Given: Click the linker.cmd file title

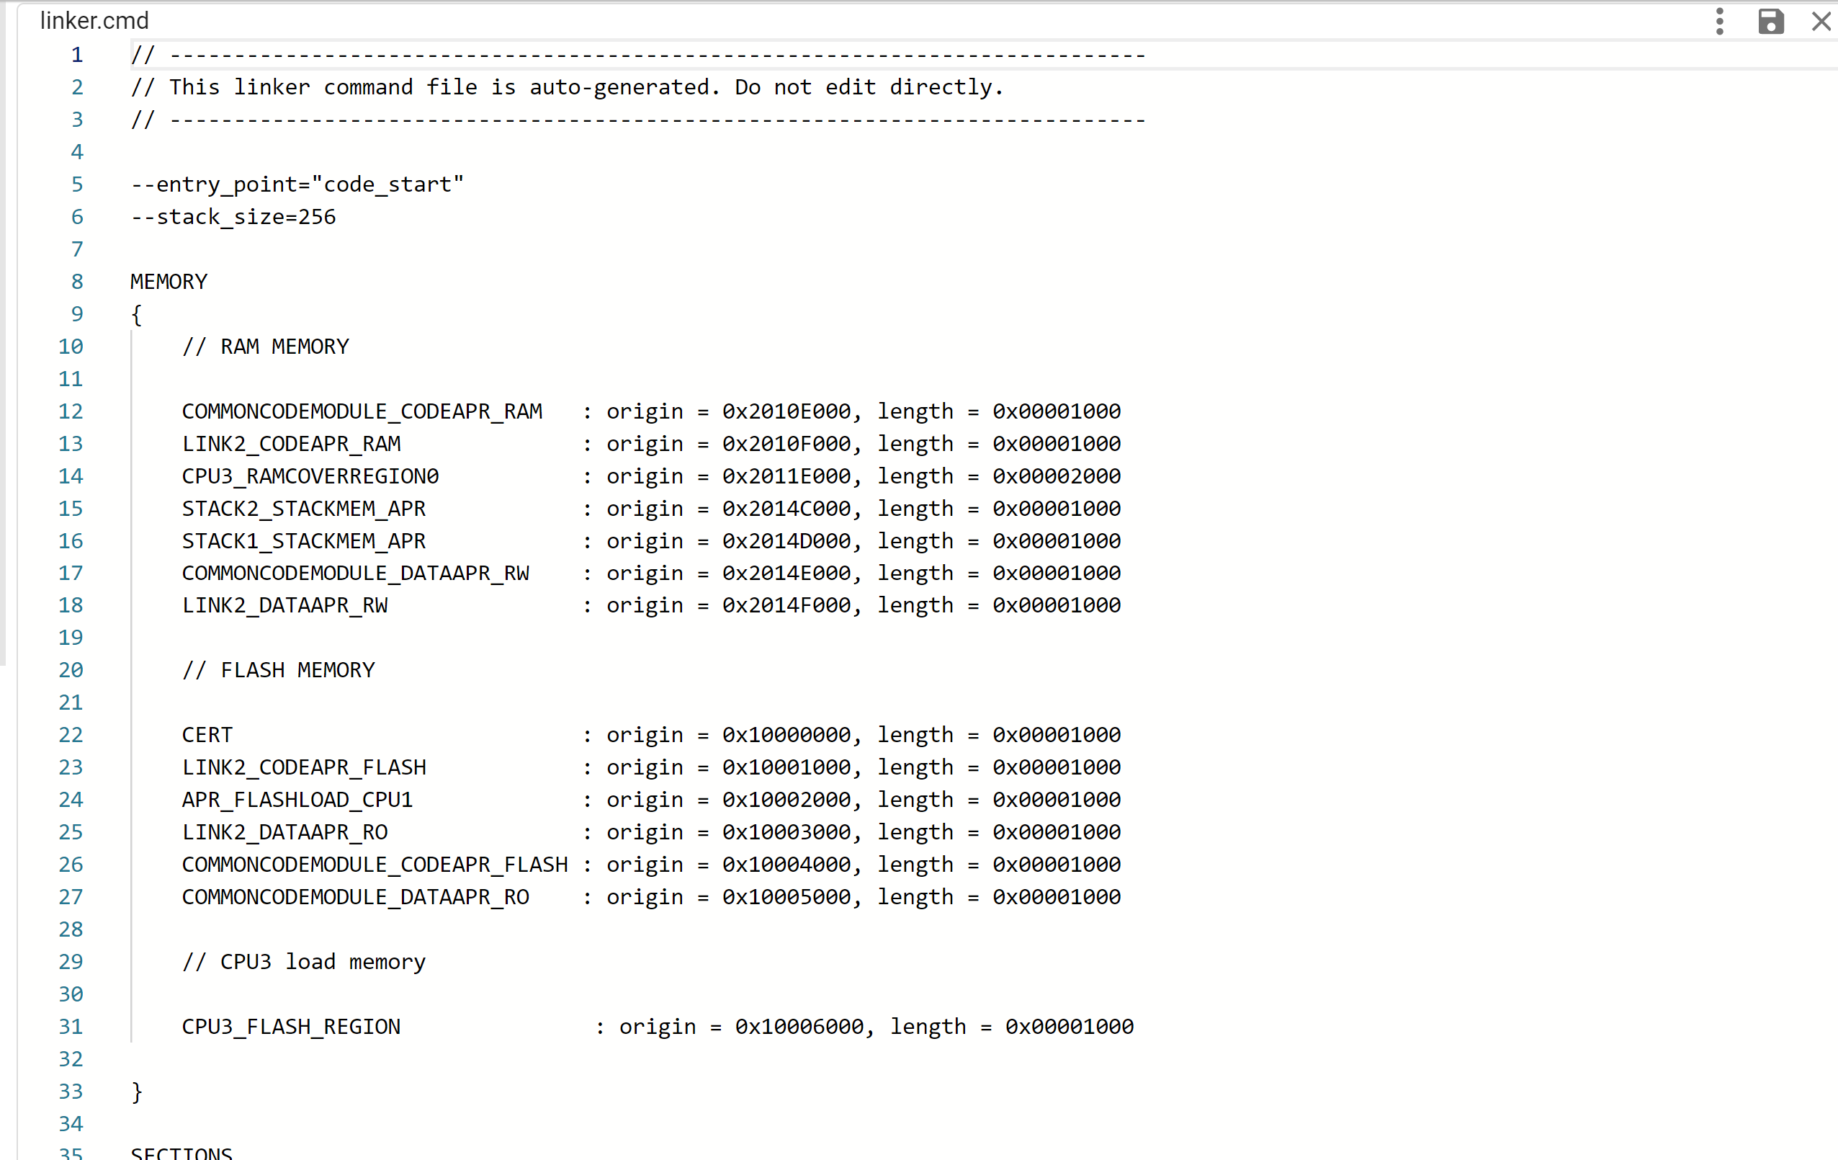Looking at the screenshot, I should tap(94, 20).
